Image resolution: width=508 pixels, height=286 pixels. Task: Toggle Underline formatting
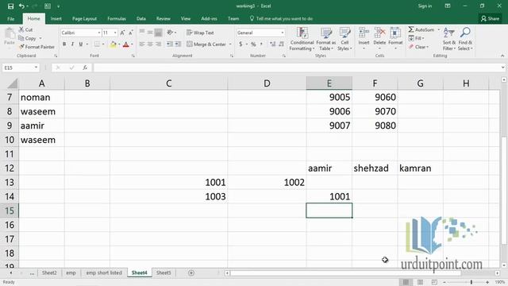click(81, 44)
